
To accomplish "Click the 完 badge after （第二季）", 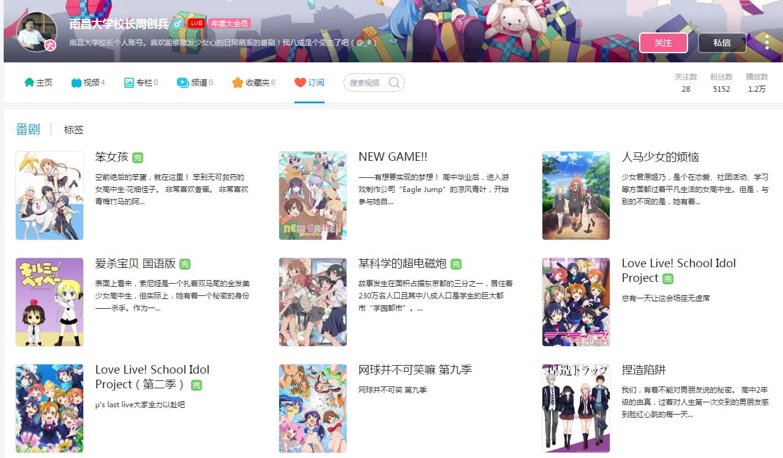I will tap(197, 385).
